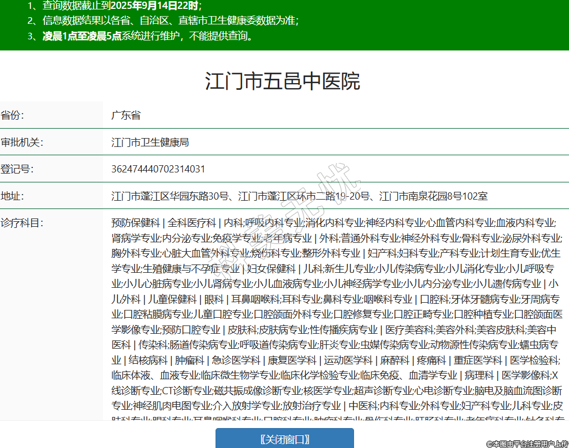The height and width of the screenshot is (448, 569).
Task: Select the 登记号 row label
Action: click(x=17, y=169)
